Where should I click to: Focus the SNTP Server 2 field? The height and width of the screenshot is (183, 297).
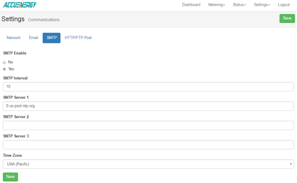(148, 125)
